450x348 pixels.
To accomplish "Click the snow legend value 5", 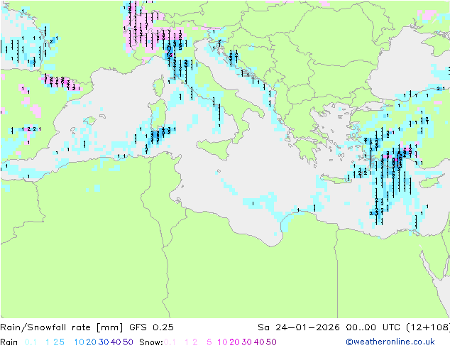I will [x=209, y=342].
